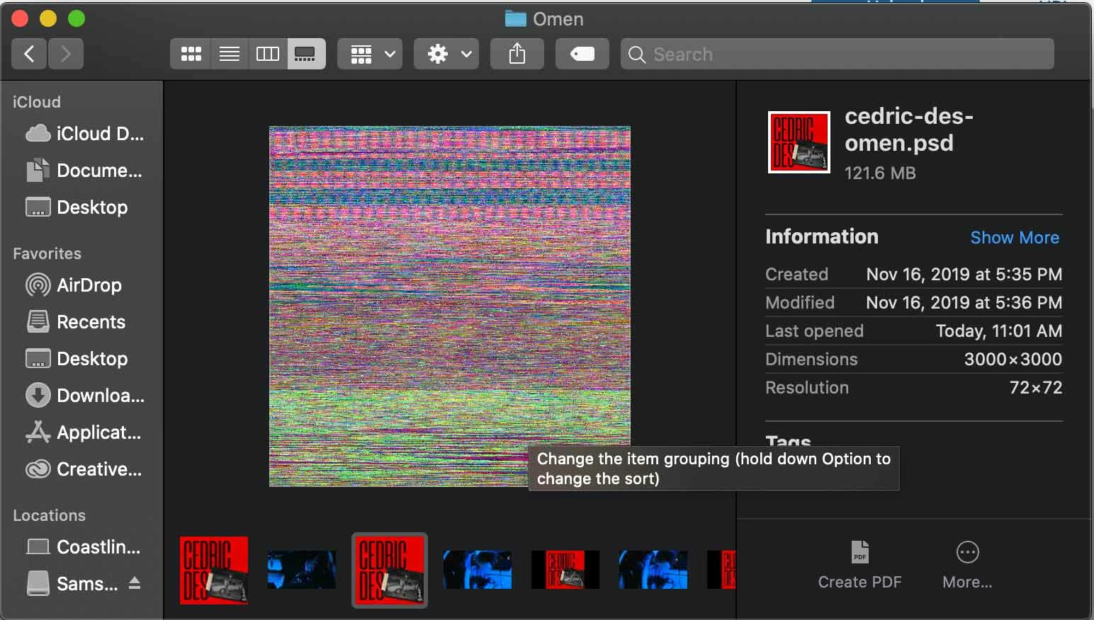Select the sixth thumbnail with blue image
Viewport: 1094px width, 620px height.
[x=653, y=570]
